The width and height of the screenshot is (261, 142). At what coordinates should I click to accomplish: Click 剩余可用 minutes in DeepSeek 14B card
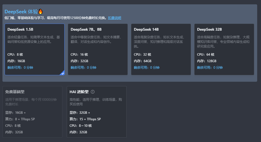(x=147, y=68)
